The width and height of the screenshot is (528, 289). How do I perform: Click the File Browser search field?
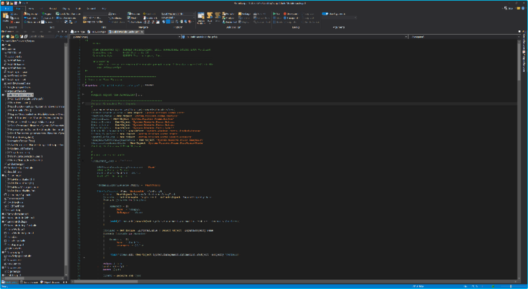pyautogui.click(x=42, y=36)
